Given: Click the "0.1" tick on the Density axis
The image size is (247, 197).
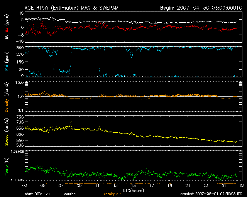Looking at the screenshot, I should click(x=20, y=110).
